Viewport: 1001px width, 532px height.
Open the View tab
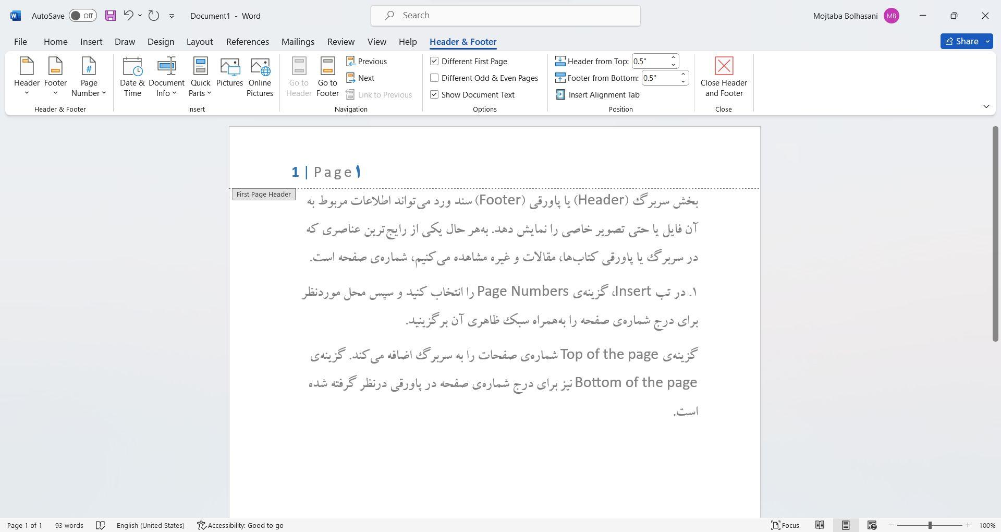pyautogui.click(x=377, y=42)
